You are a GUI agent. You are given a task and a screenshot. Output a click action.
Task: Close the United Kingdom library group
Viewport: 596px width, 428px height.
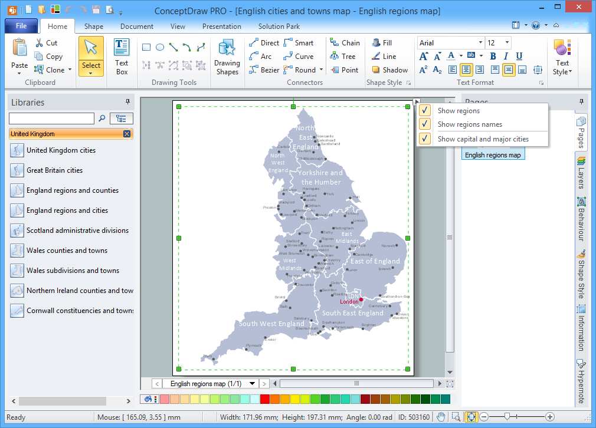click(x=127, y=134)
